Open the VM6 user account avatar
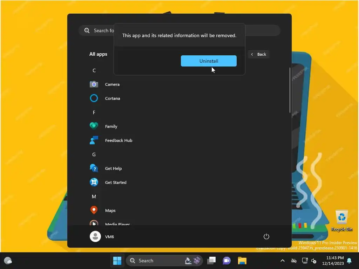Screen dimensions: 359x269 [x=95, y=236]
